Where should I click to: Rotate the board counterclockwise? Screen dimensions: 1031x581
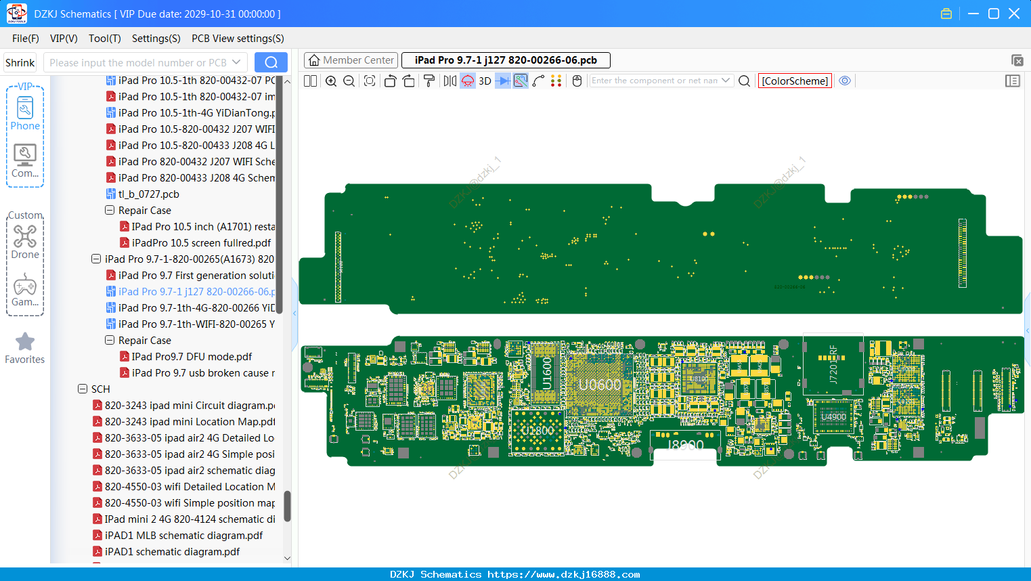(390, 81)
